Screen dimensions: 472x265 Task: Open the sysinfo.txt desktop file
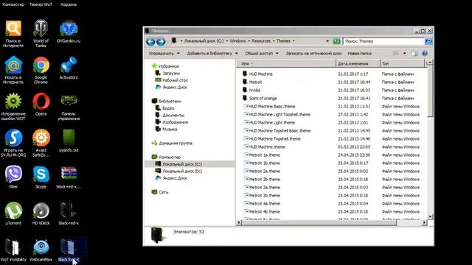tap(69, 141)
